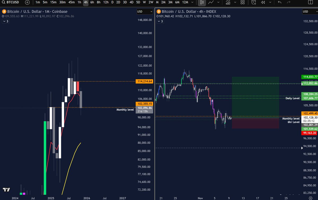
Task: Open the USD currency dropdown on left chart
Action: (144, 12)
